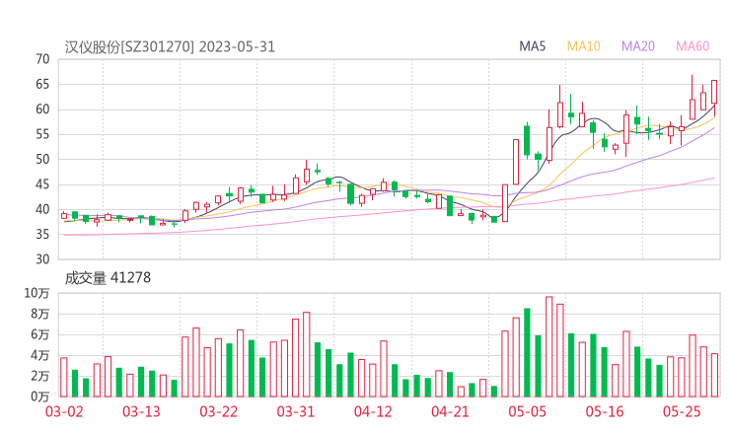
Task: Click the 03-31 date axis label
Action: tap(296, 411)
